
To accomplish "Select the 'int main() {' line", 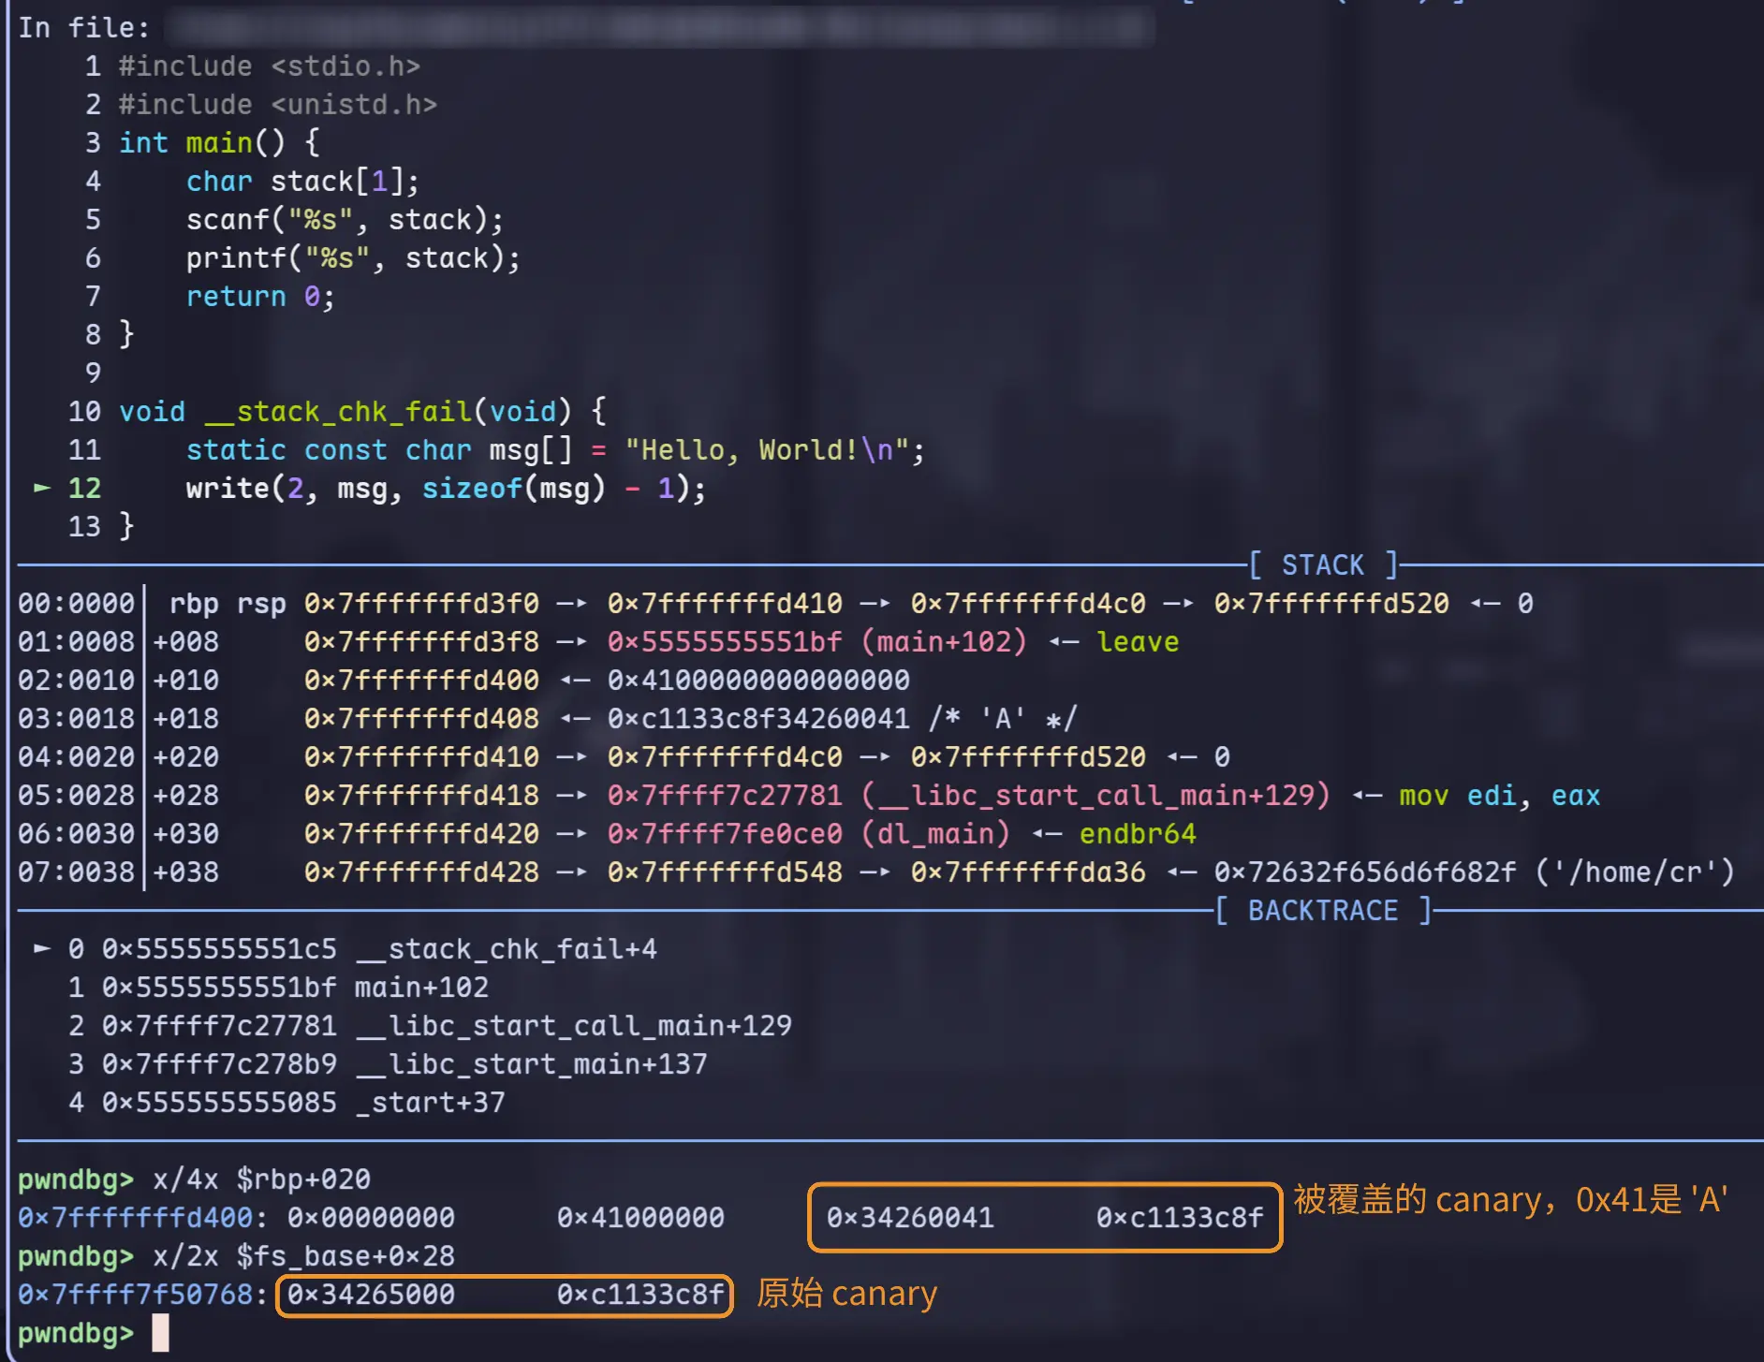I will point(220,143).
